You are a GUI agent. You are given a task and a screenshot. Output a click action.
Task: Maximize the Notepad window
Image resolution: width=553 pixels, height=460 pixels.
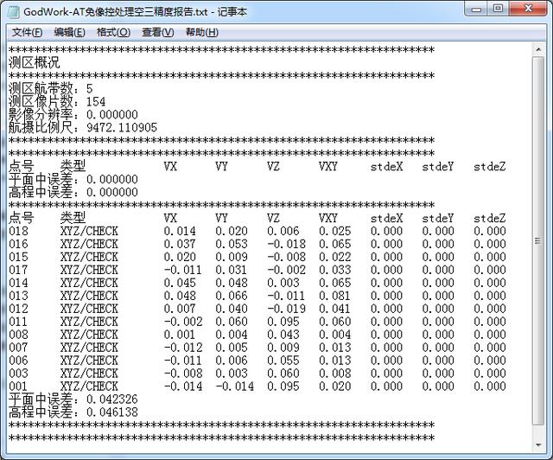pyautogui.click(x=499, y=9)
